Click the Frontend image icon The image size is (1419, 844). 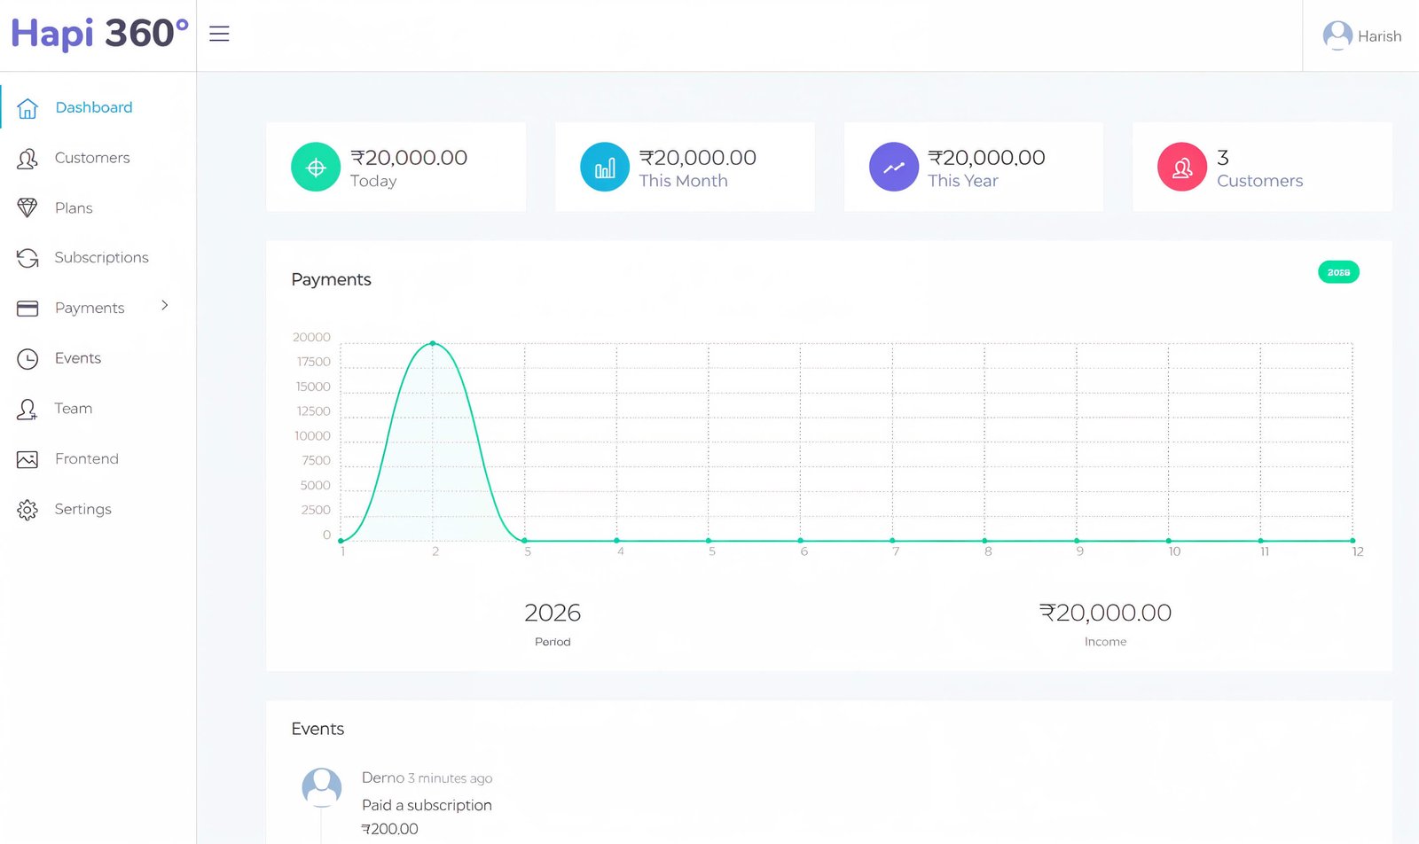[x=27, y=458]
